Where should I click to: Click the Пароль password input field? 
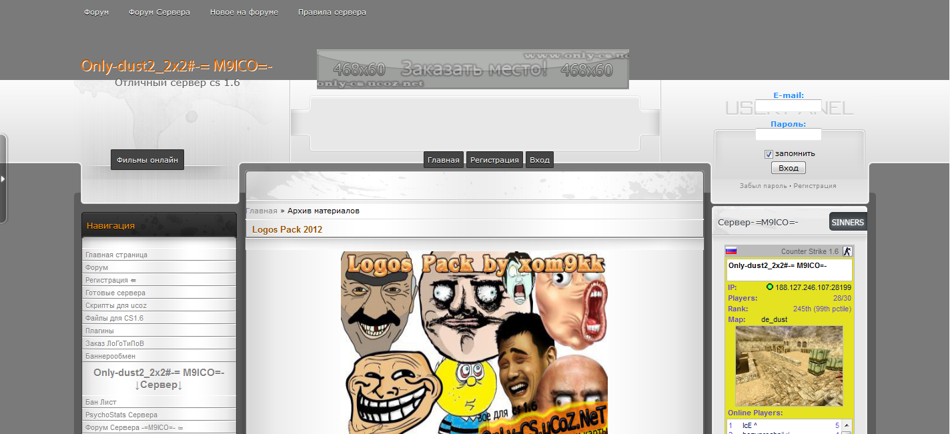click(x=788, y=135)
